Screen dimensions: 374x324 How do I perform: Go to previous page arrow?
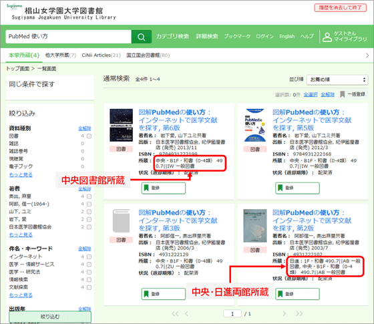(x=186, y=313)
